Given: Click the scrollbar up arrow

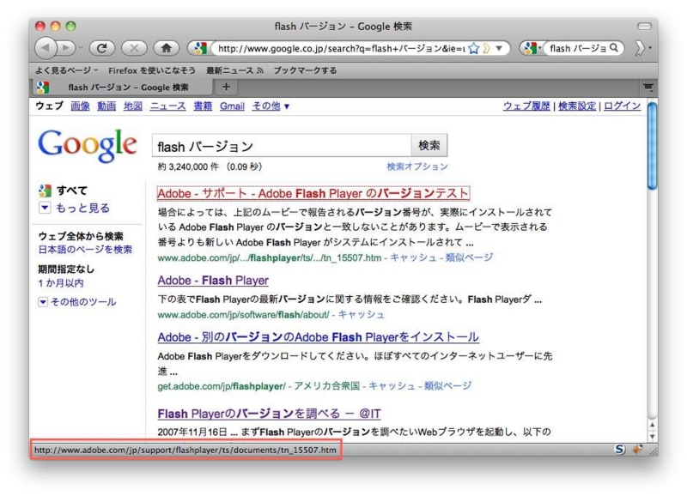Looking at the screenshot, I should 652,425.
